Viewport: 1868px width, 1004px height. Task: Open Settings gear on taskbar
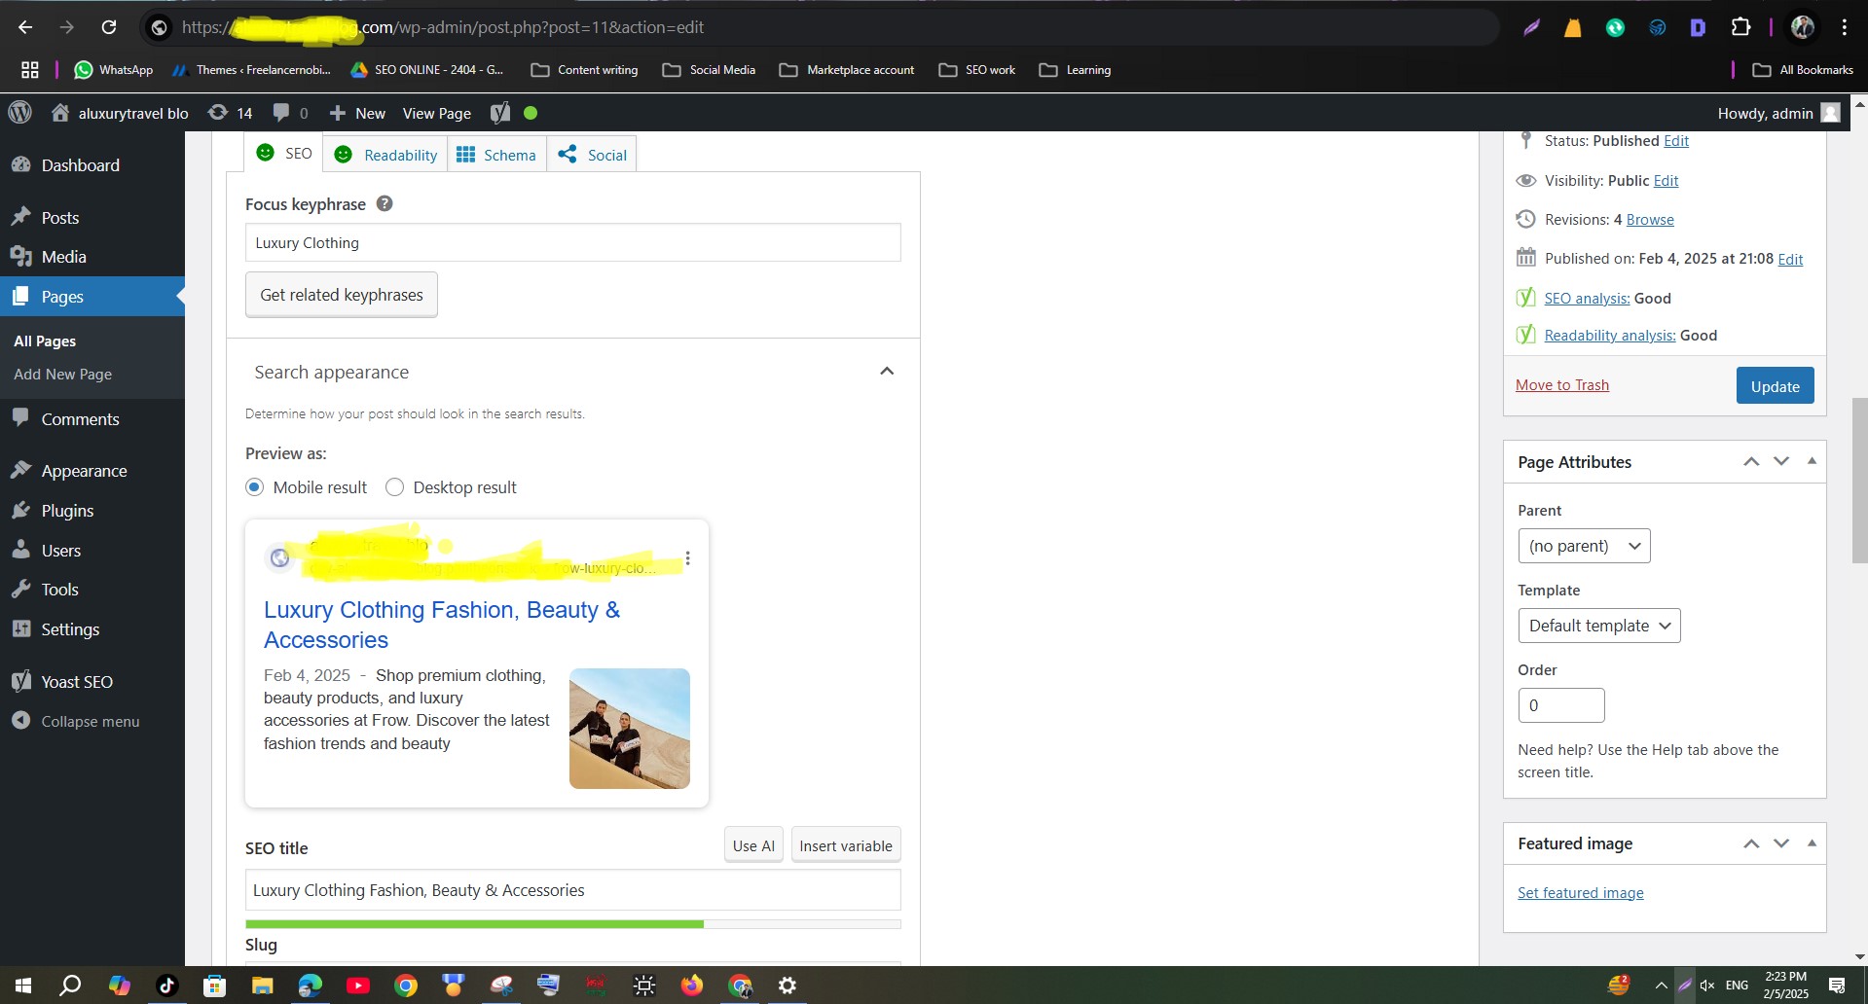pos(787,986)
